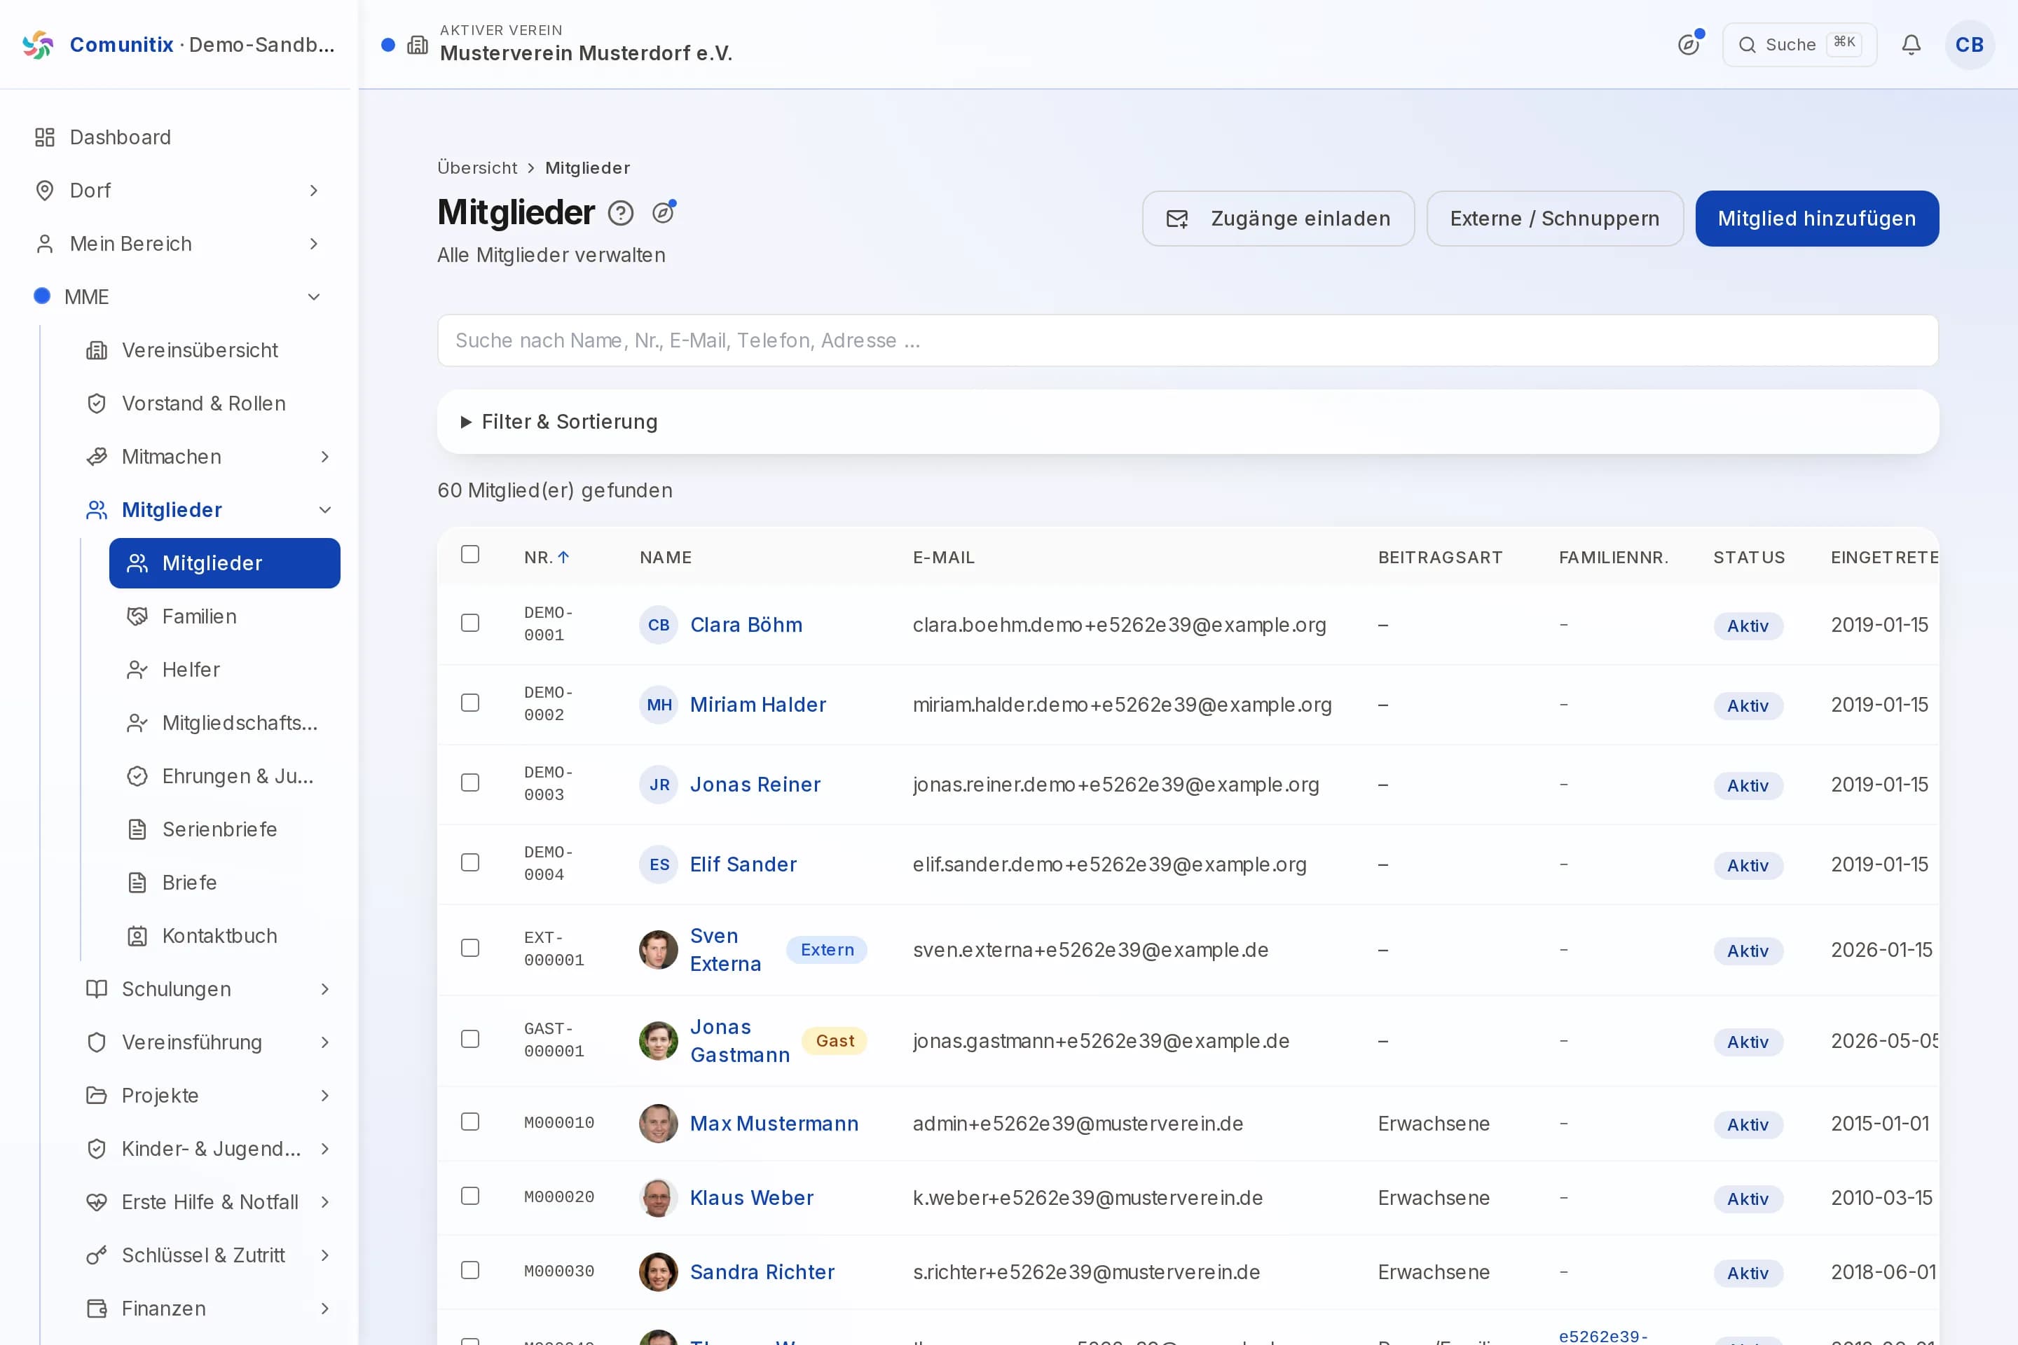Collapse the MME section chevron

(x=314, y=297)
